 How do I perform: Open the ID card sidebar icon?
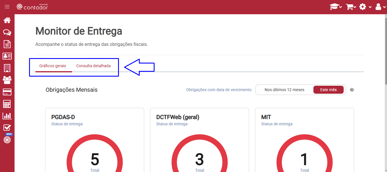click(x=7, y=56)
